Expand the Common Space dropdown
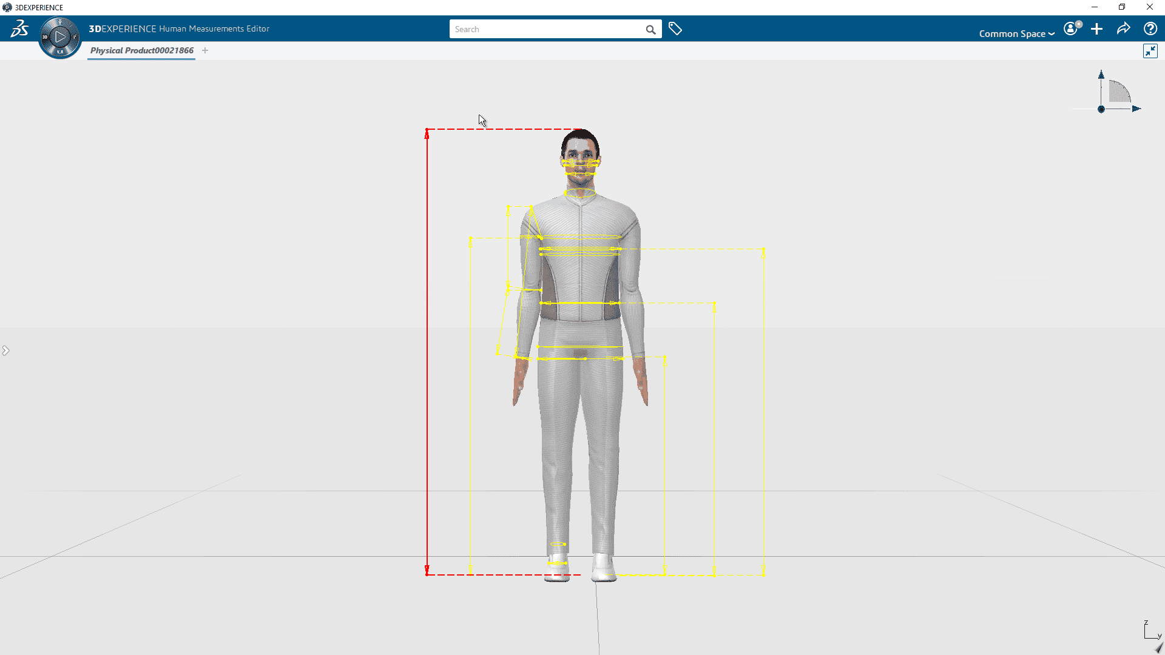The width and height of the screenshot is (1165, 655). pos(1016,33)
